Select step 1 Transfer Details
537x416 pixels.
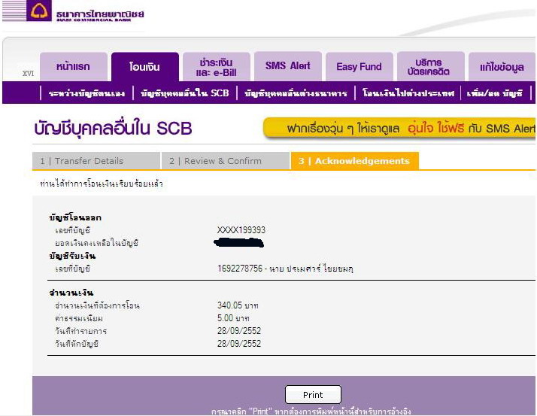[x=96, y=161]
